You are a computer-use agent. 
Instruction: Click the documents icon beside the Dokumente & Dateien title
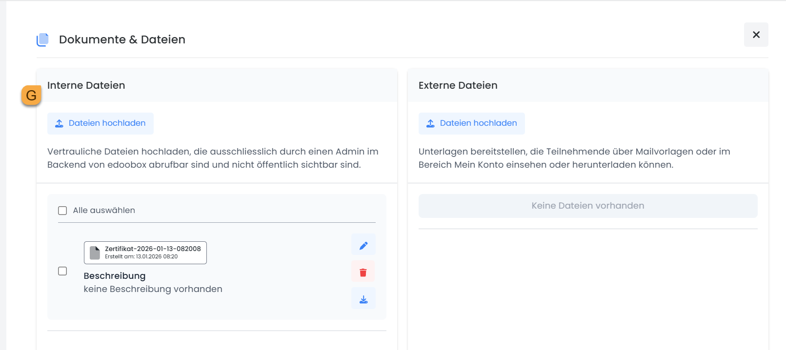click(x=43, y=39)
